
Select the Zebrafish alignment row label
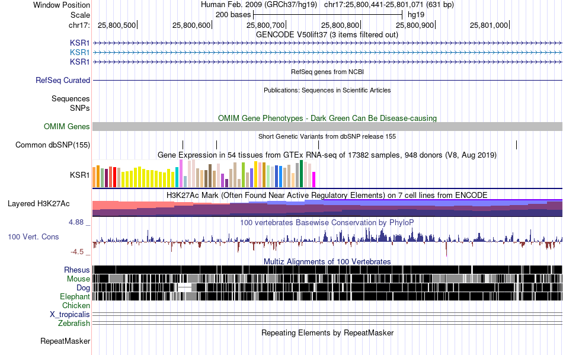73,324
